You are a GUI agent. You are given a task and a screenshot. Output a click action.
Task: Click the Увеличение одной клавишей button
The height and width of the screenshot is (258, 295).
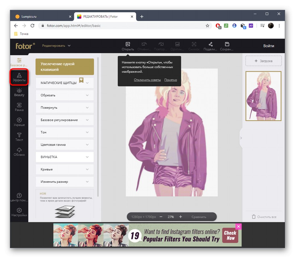click(65, 67)
